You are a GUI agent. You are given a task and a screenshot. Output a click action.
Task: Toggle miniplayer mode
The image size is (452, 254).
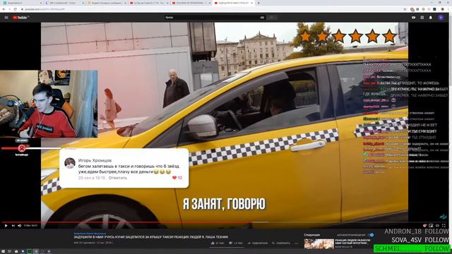[x=431, y=226]
